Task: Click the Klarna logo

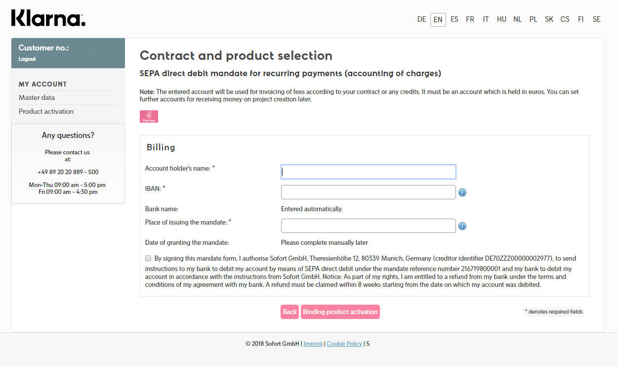Action: pyautogui.click(x=48, y=18)
